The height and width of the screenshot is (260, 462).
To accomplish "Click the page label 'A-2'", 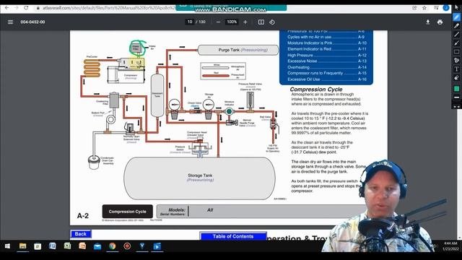I will click(83, 216).
